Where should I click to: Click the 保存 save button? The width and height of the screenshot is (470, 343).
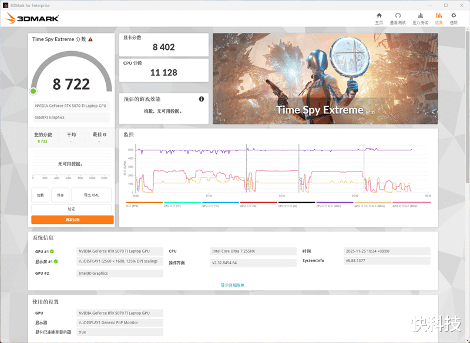pyautogui.click(x=61, y=195)
